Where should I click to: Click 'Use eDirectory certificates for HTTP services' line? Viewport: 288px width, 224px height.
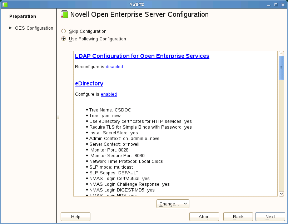[140, 121]
